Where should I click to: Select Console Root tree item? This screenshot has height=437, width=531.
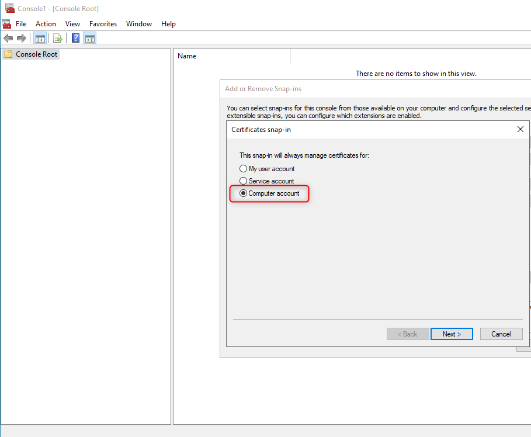[31, 54]
